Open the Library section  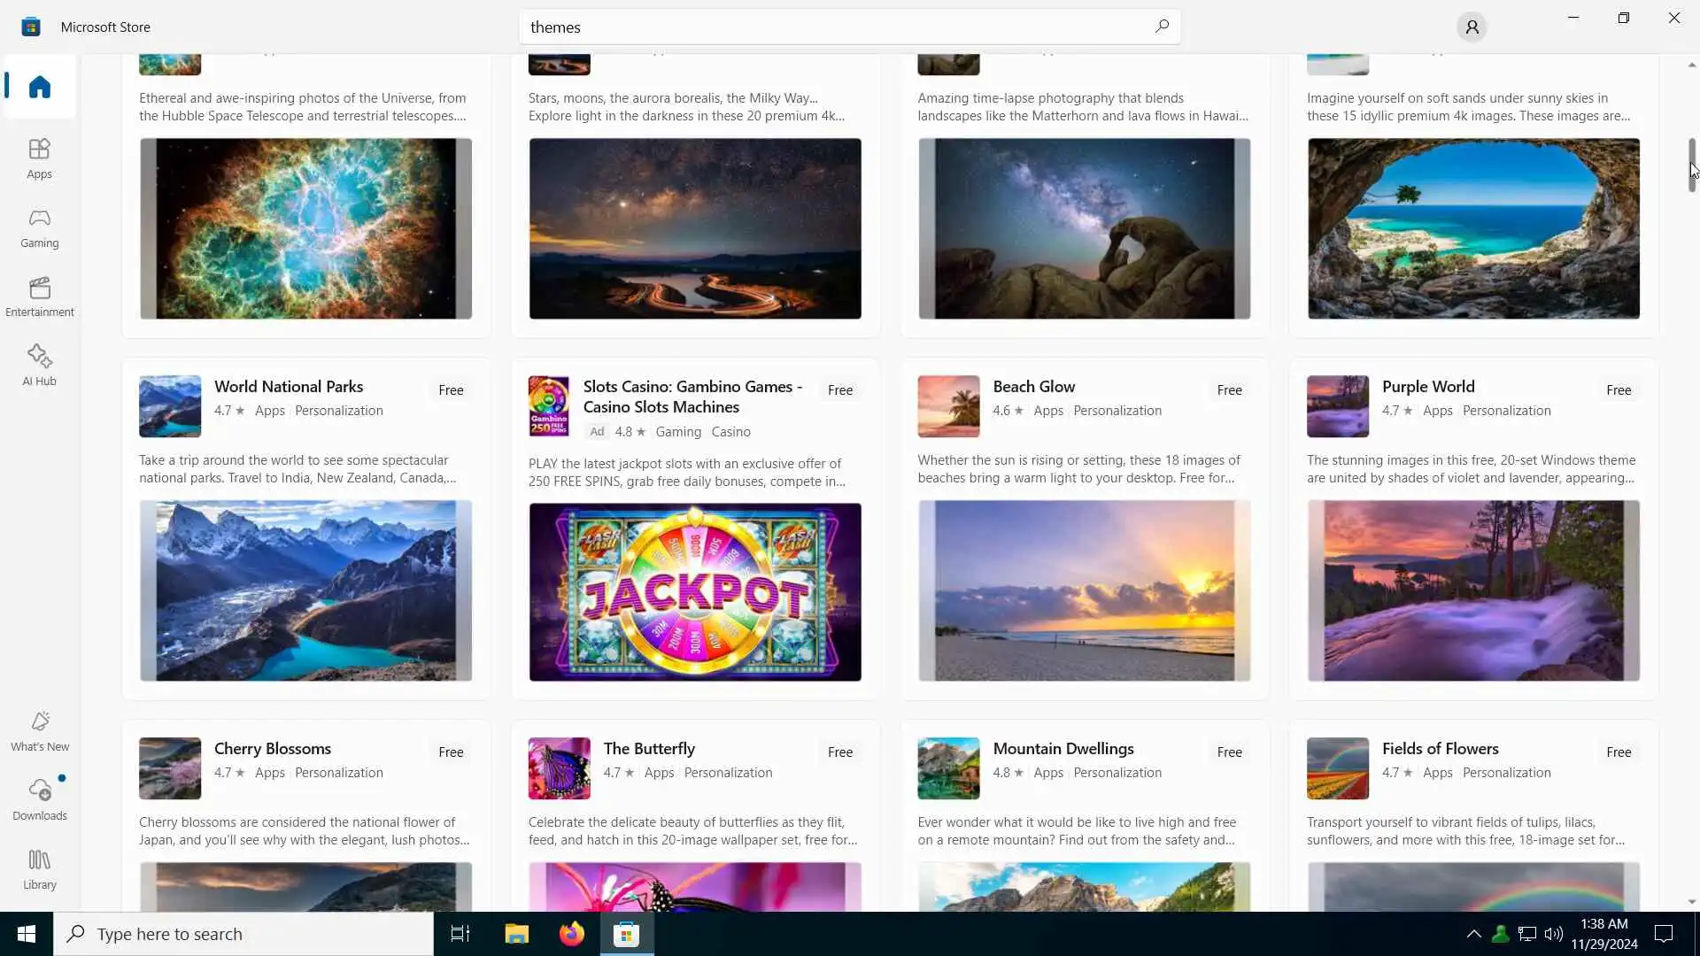(39, 869)
